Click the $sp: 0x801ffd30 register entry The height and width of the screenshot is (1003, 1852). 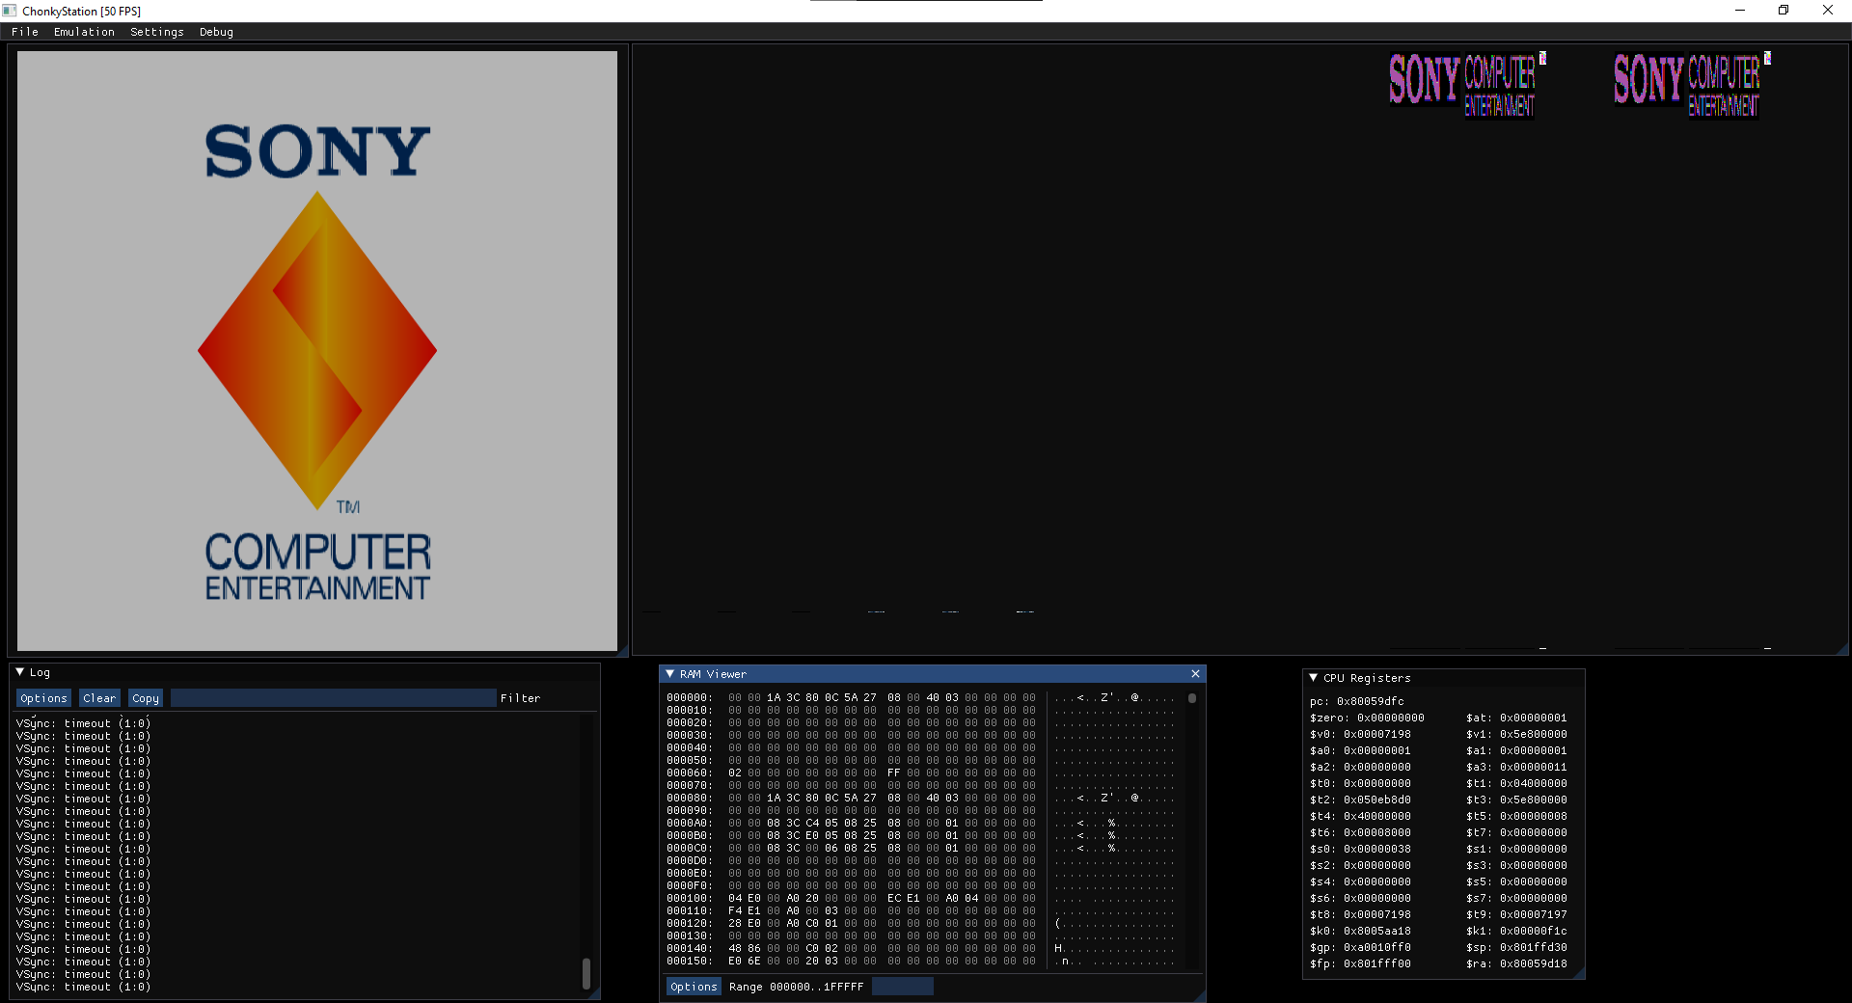tap(1516, 947)
